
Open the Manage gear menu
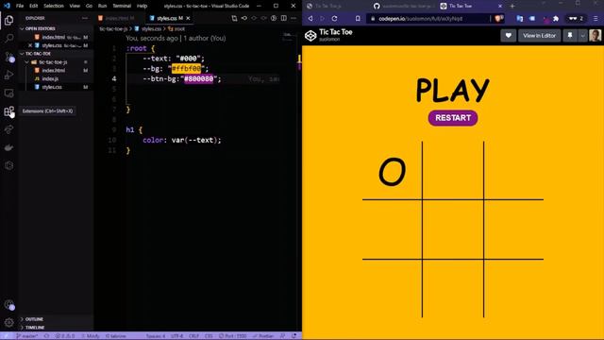[8, 322]
